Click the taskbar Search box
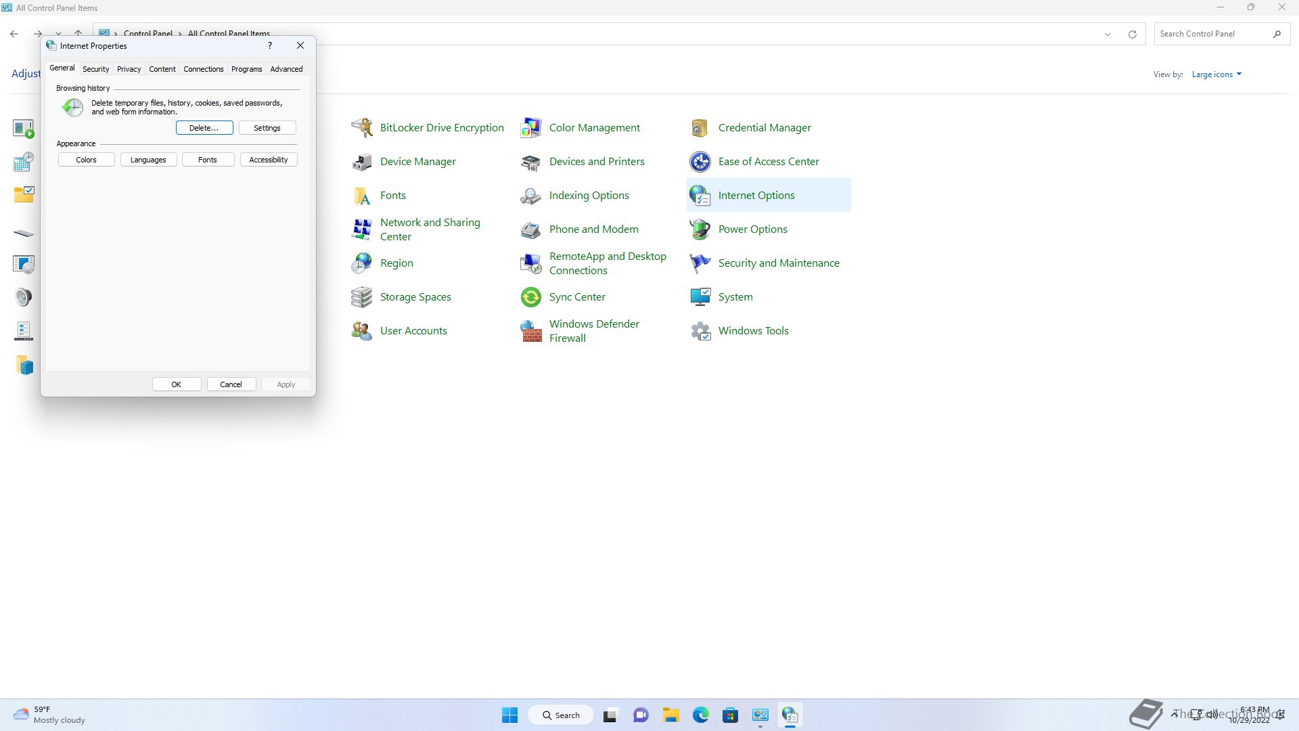Viewport: 1299px width, 731px height. pyautogui.click(x=562, y=715)
